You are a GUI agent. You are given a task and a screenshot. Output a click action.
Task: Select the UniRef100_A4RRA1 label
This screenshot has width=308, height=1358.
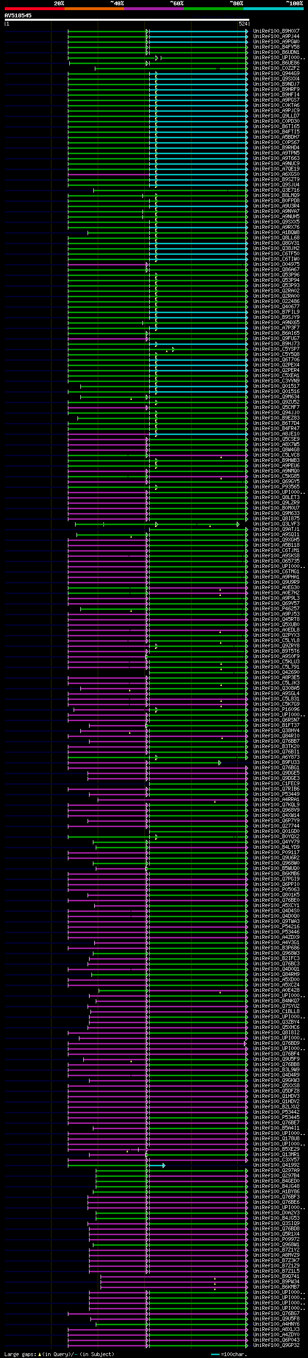coord(276,800)
